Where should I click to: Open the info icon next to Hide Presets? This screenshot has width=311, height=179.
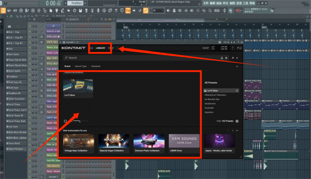237,121
